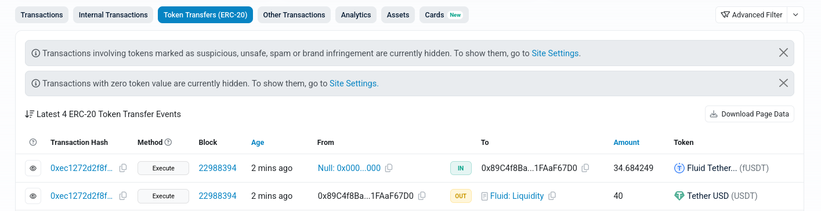The height and width of the screenshot is (211, 821).
Task: Open the Transactions tab
Action: coord(42,15)
